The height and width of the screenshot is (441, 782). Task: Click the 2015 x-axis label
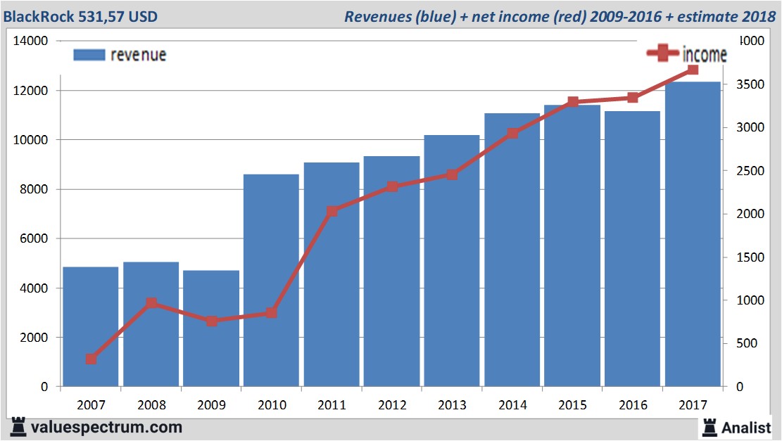click(x=572, y=405)
